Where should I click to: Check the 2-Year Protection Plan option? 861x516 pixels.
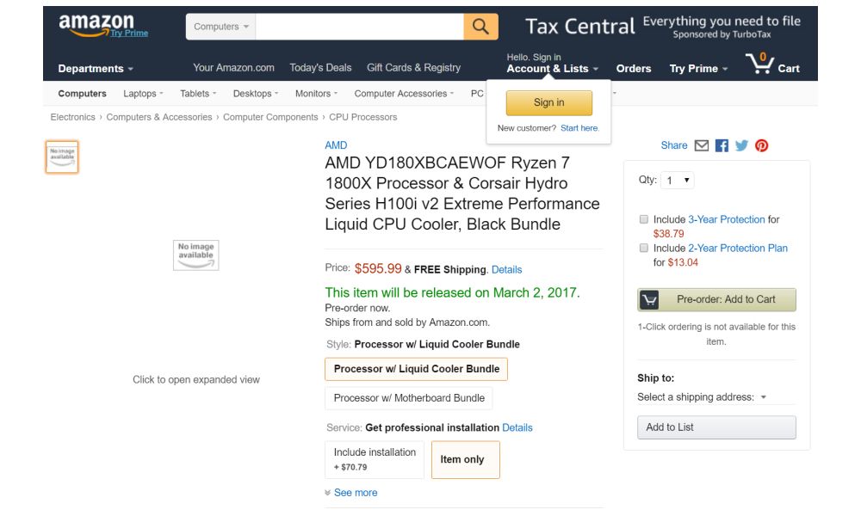coord(643,248)
